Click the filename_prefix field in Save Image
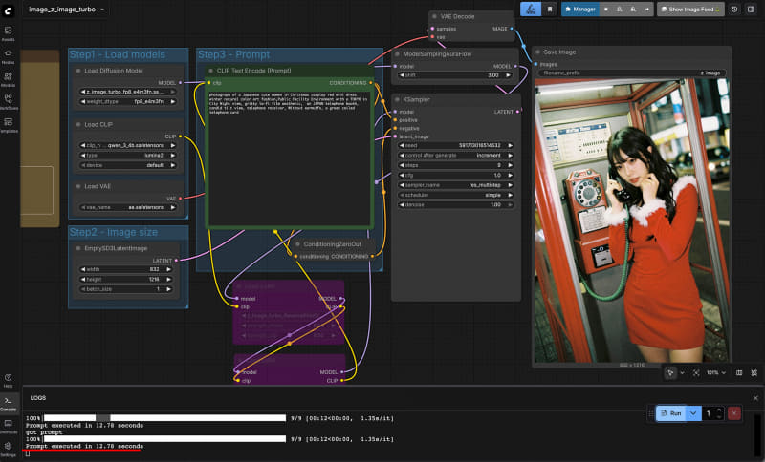The width and height of the screenshot is (765, 462). 632,73
